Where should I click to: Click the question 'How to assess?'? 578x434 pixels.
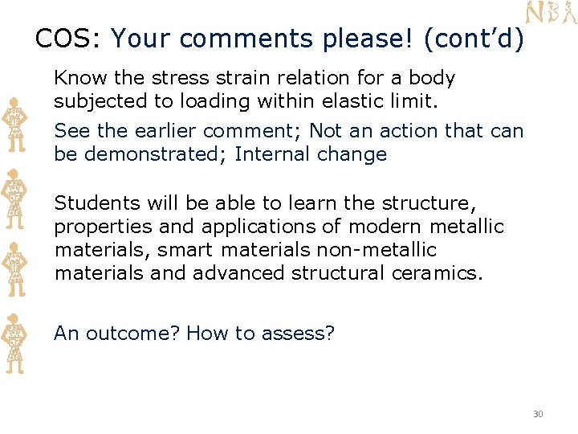(260, 334)
